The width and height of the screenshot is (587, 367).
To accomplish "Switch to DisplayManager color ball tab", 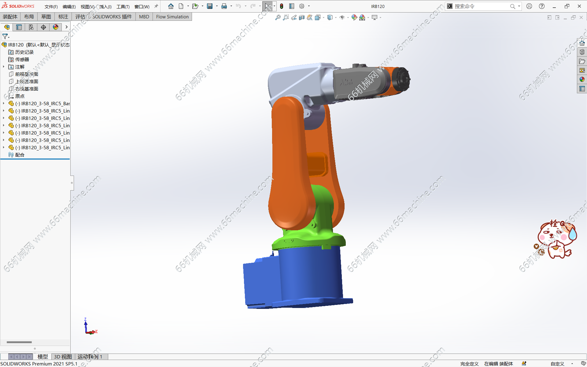I will pyautogui.click(x=56, y=27).
